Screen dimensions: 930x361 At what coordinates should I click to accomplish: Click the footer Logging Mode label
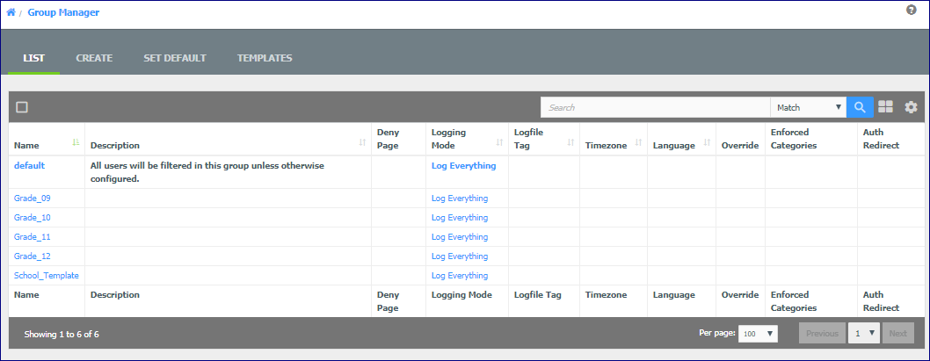[461, 294]
